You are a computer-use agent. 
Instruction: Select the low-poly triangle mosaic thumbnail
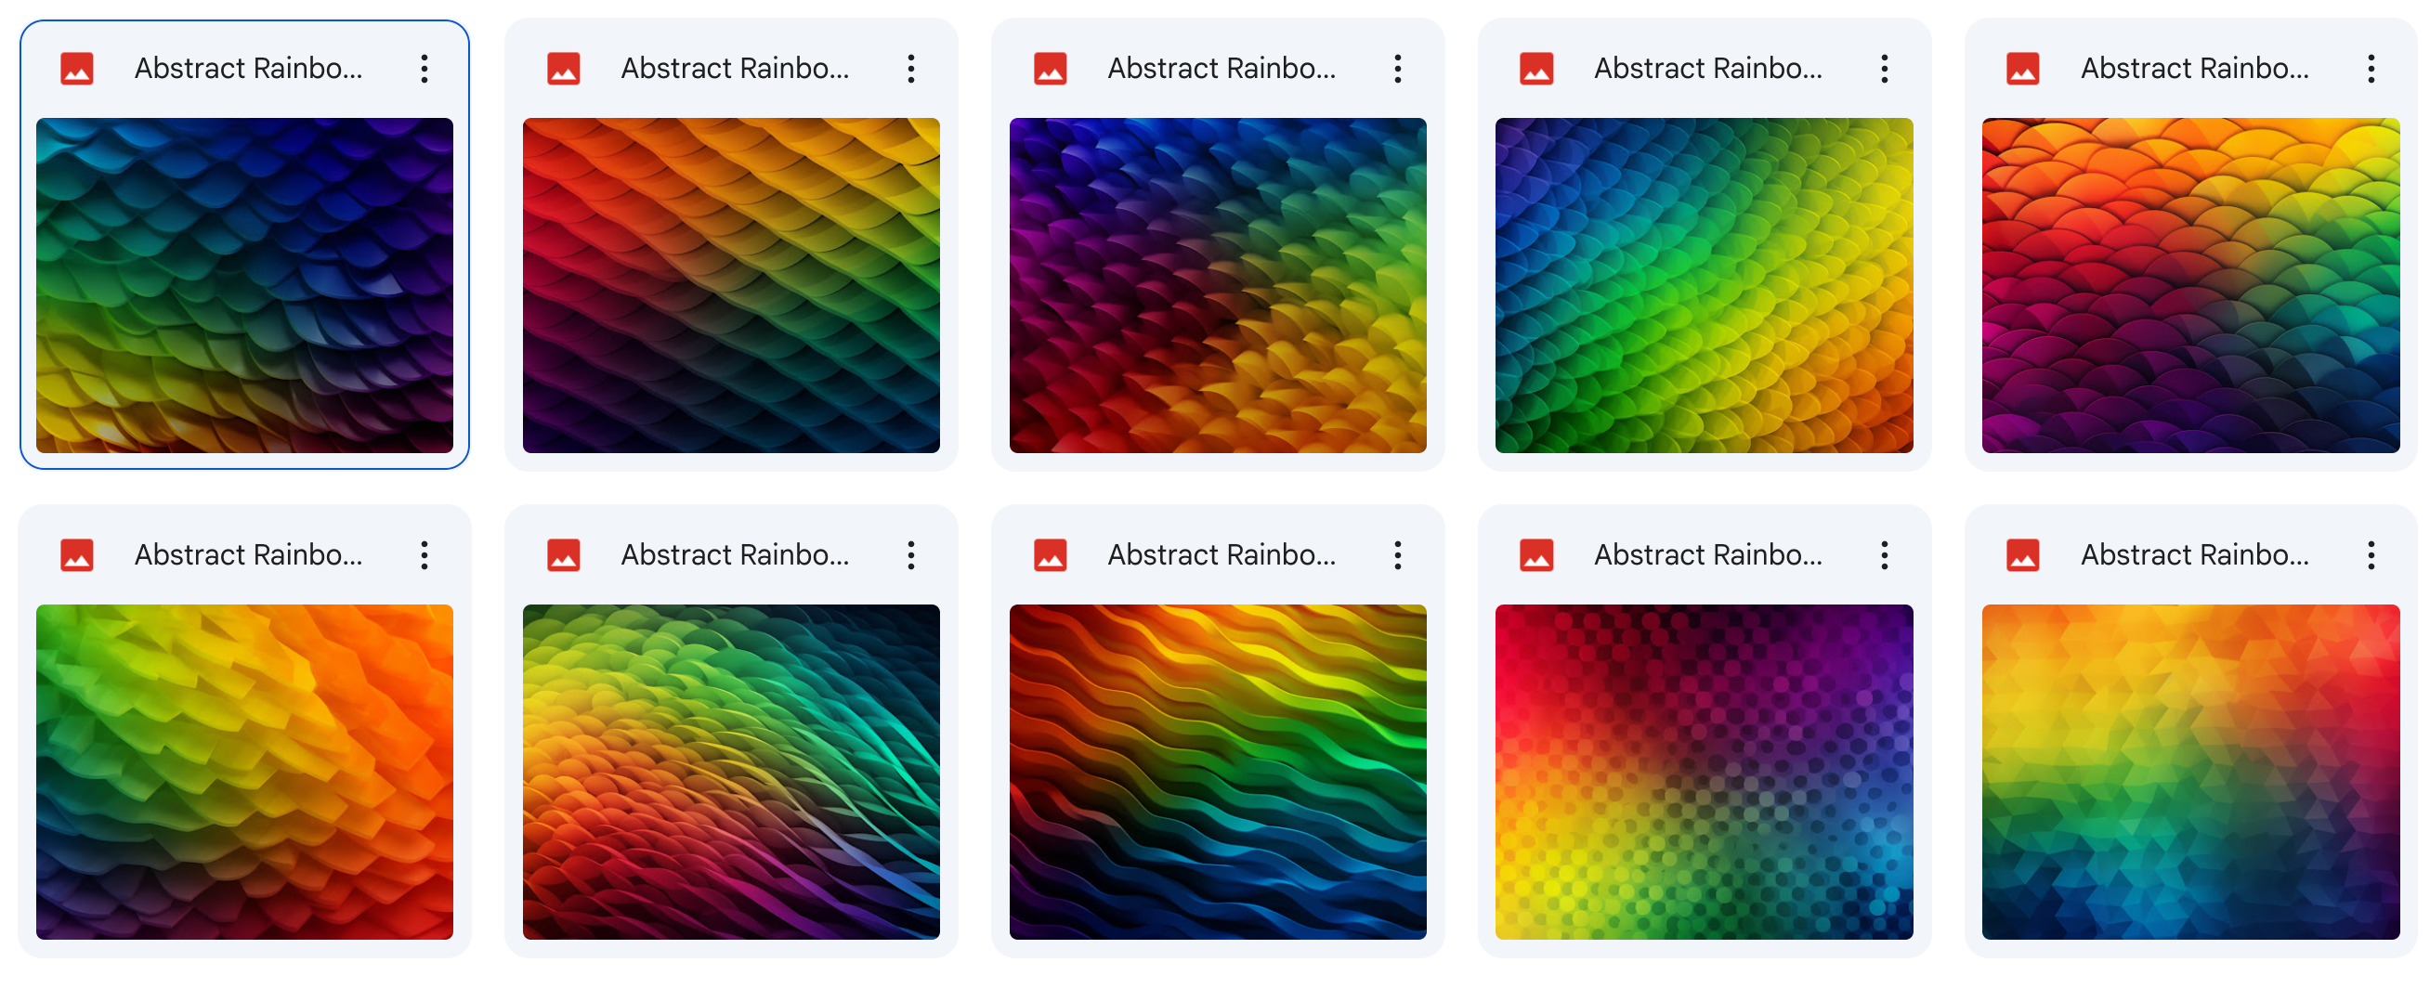pos(2190,773)
